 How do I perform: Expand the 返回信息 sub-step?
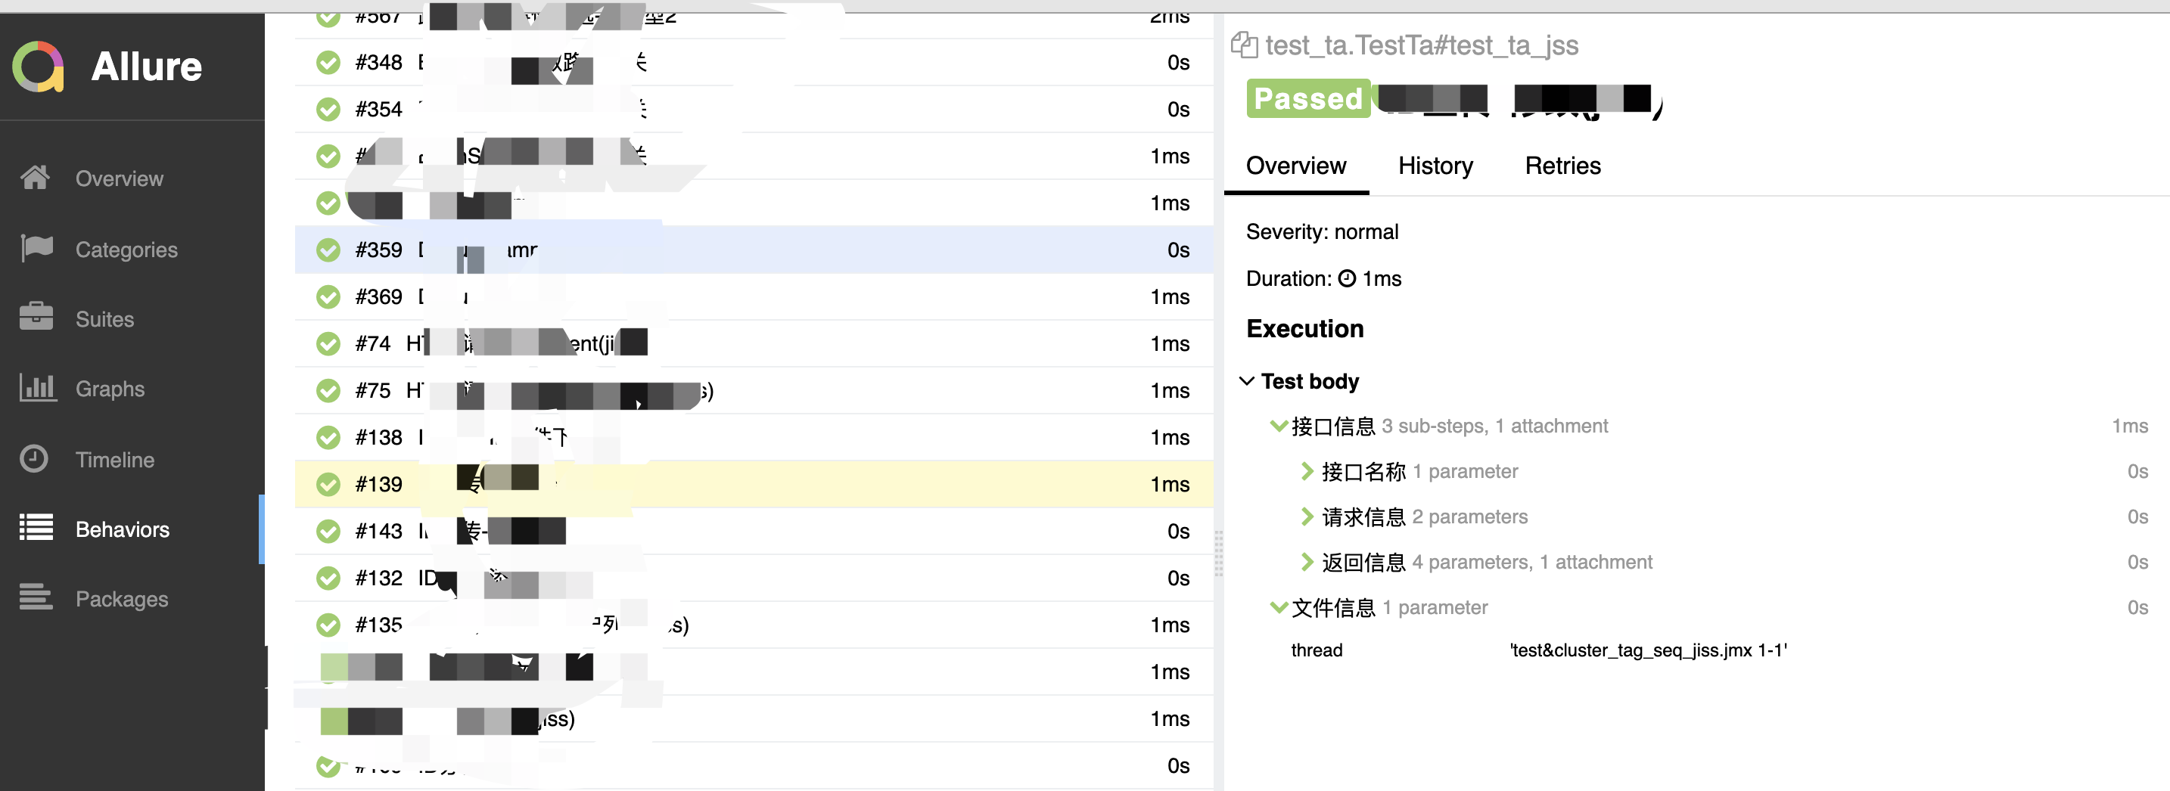pyautogui.click(x=1307, y=562)
